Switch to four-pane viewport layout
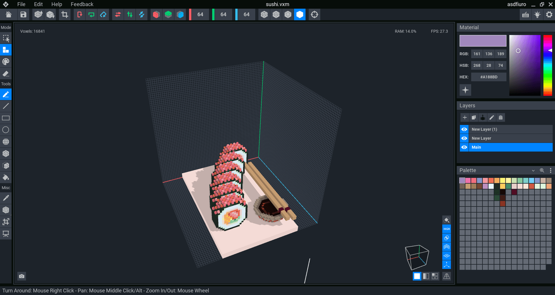 point(435,276)
